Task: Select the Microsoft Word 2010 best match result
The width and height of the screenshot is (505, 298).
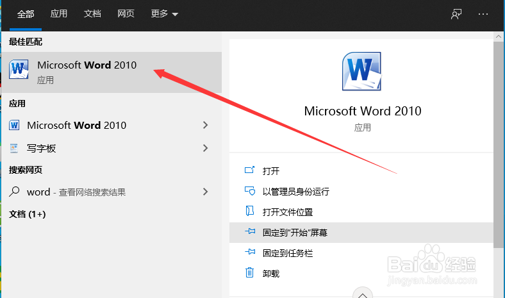Action: (112, 72)
